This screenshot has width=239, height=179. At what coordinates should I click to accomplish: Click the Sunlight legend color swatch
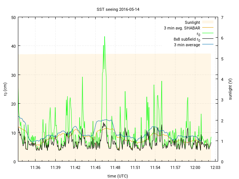point(207,22)
